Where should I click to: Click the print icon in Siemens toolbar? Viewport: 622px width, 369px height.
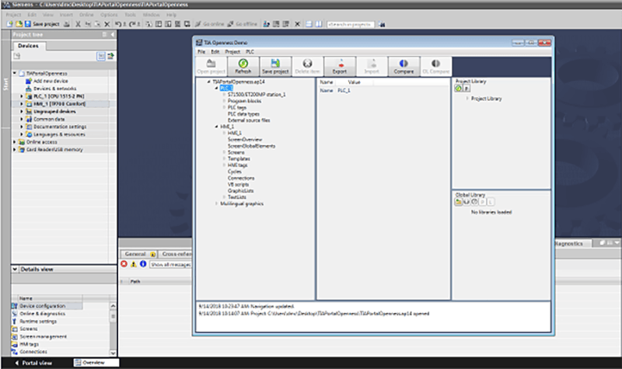pos(67,24)
